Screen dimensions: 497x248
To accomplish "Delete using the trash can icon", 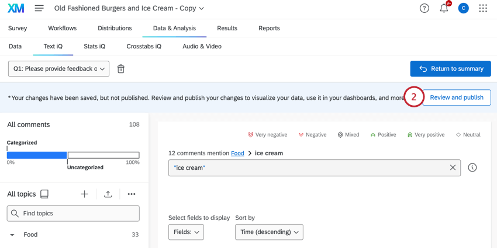I will point(121,69).
